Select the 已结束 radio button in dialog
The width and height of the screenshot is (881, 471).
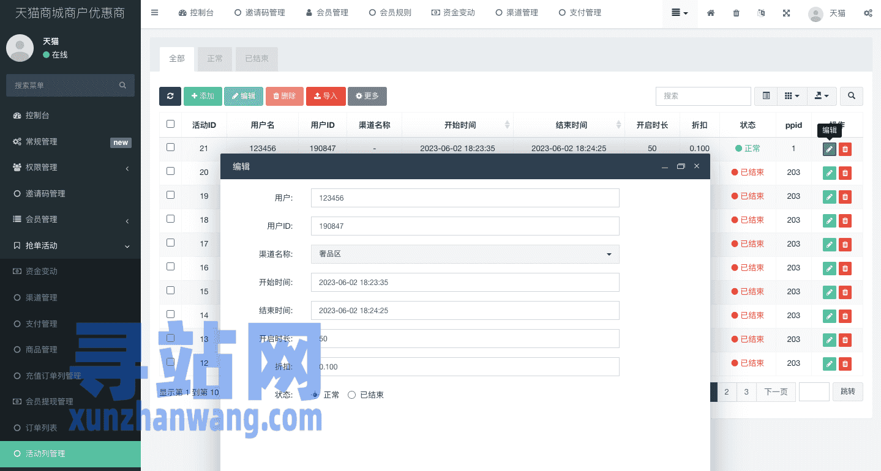click(x=352, y=395)
